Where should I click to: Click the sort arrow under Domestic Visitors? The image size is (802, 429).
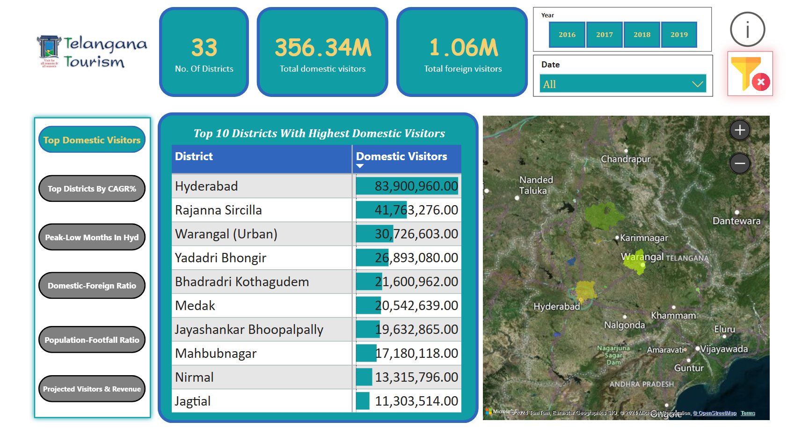(360, 166)
